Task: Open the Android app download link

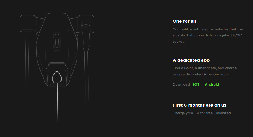Action: 212,84
